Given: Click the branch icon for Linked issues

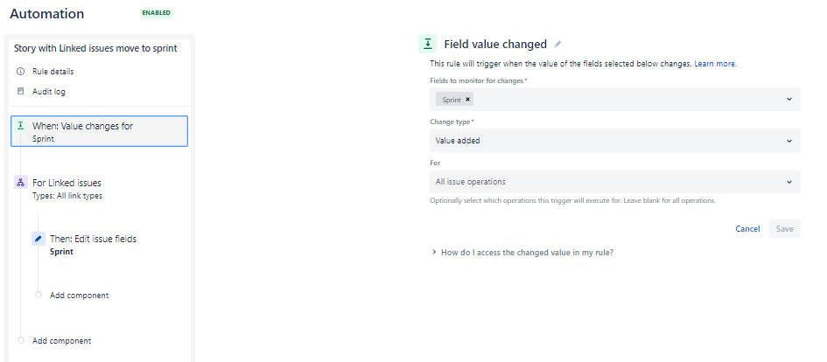Looking at the screenshot, I should tap(21, 183).
